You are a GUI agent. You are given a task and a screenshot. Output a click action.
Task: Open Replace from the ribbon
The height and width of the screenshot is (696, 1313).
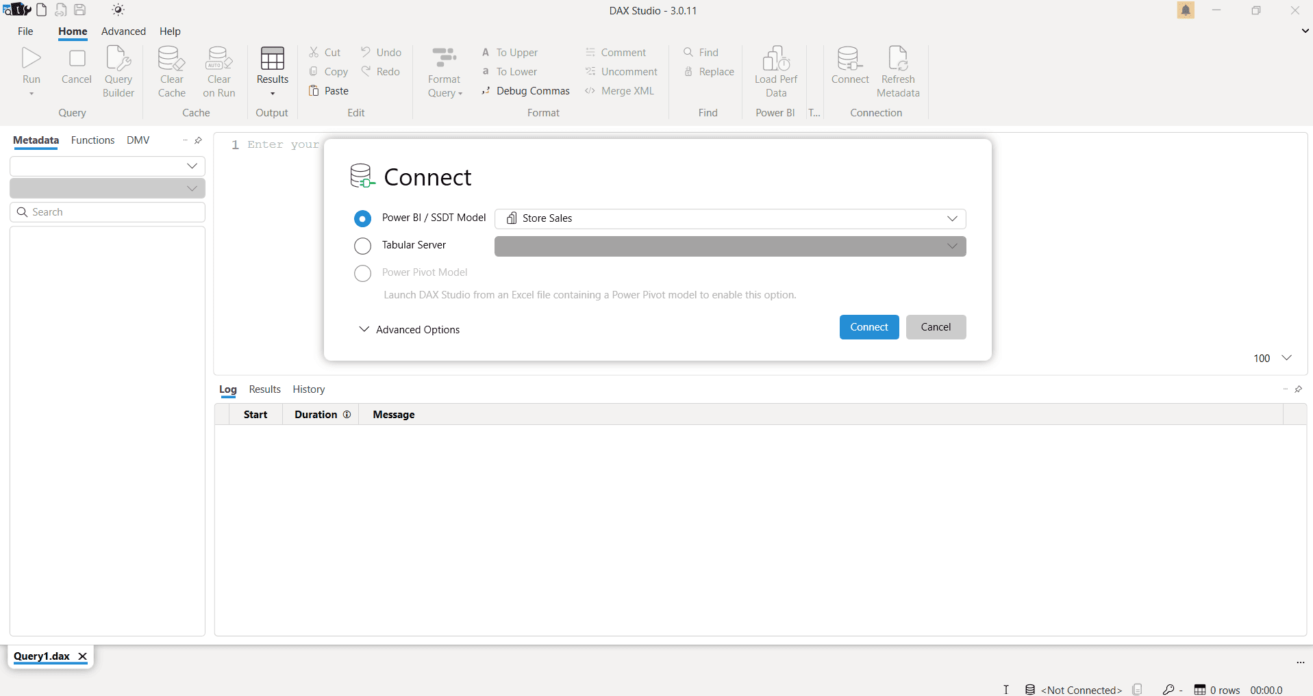coord(709,71)
